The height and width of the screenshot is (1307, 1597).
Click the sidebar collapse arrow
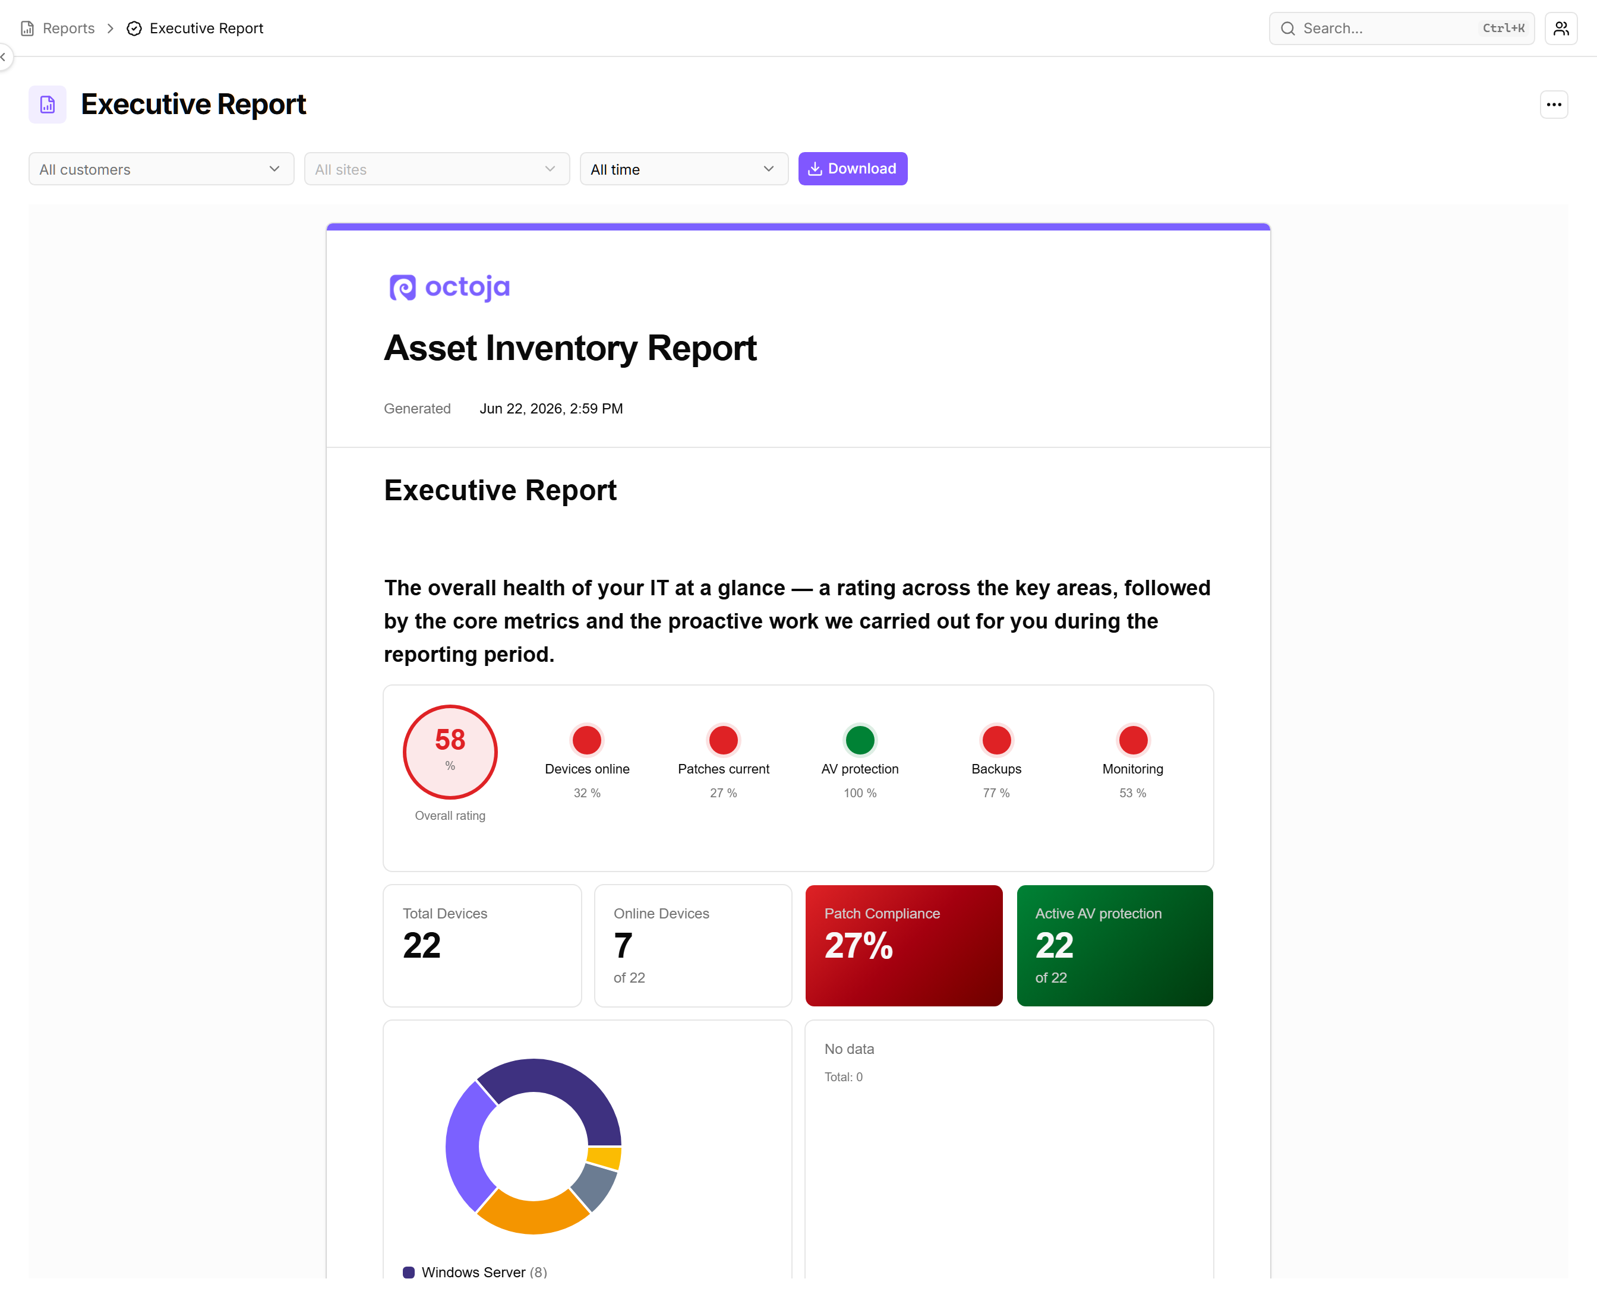[4, 57]
